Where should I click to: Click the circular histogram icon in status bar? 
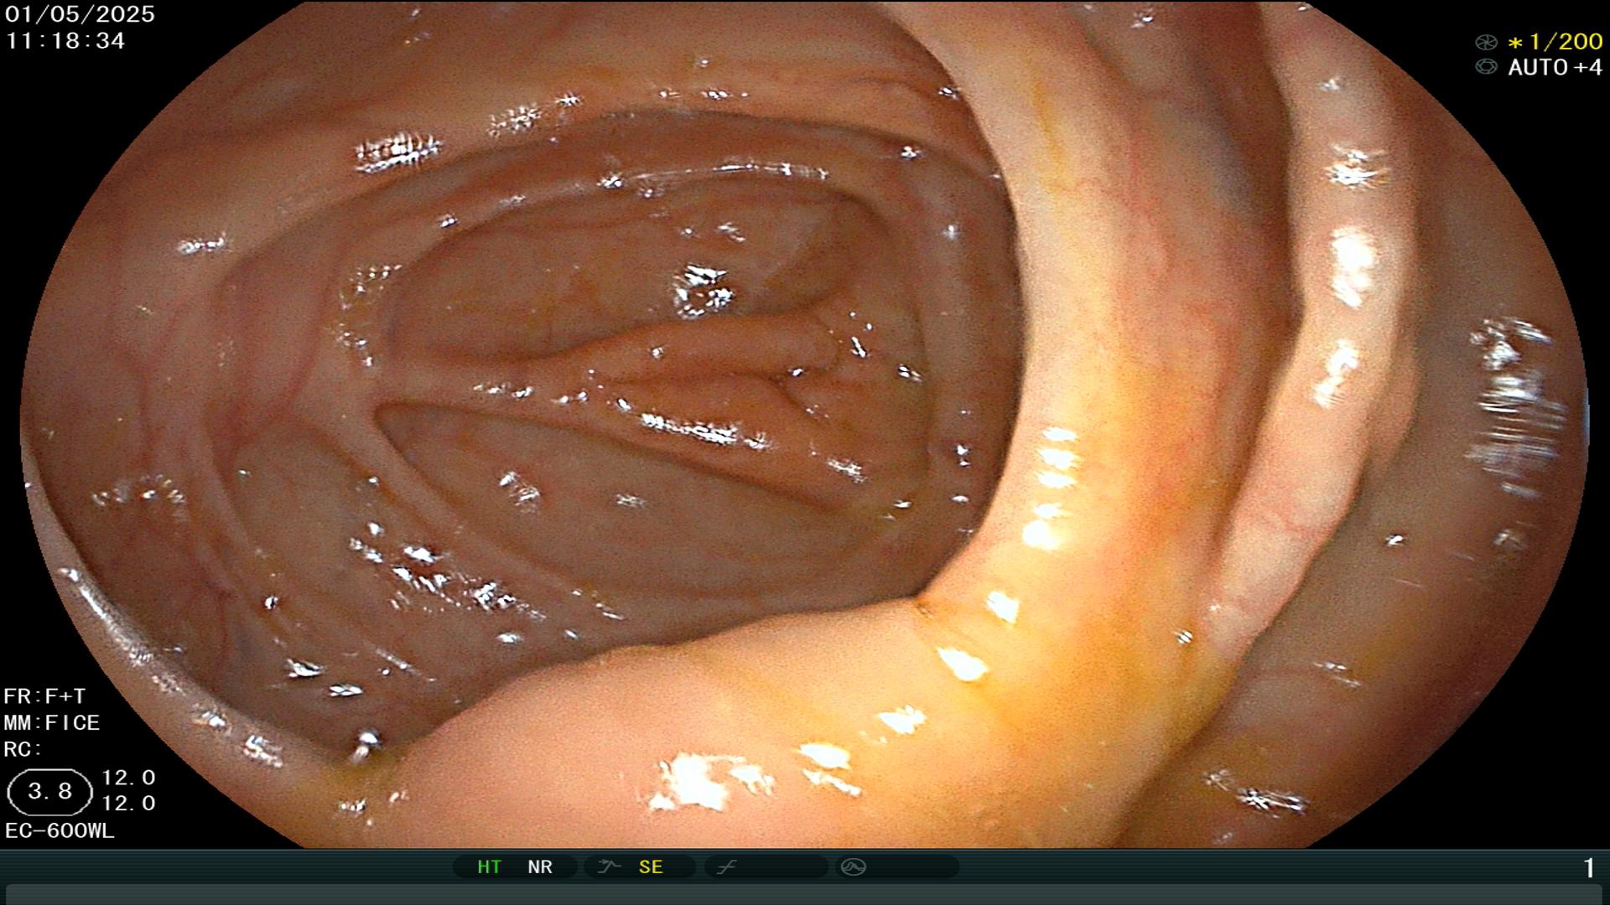[x=853, y=866]
